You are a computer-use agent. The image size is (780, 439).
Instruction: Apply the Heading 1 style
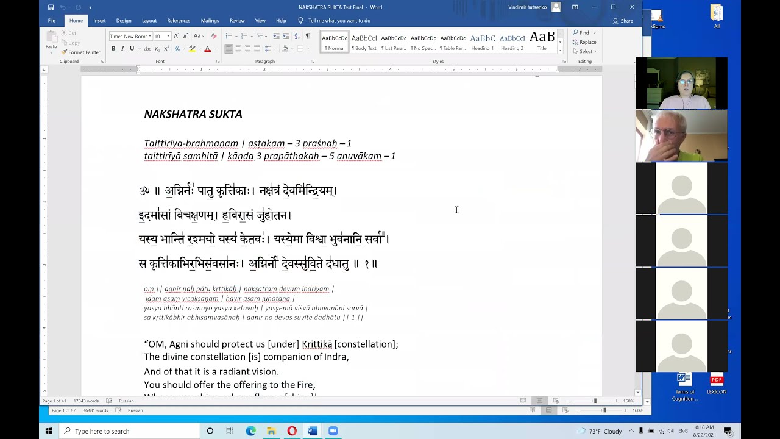coord(482,41)
